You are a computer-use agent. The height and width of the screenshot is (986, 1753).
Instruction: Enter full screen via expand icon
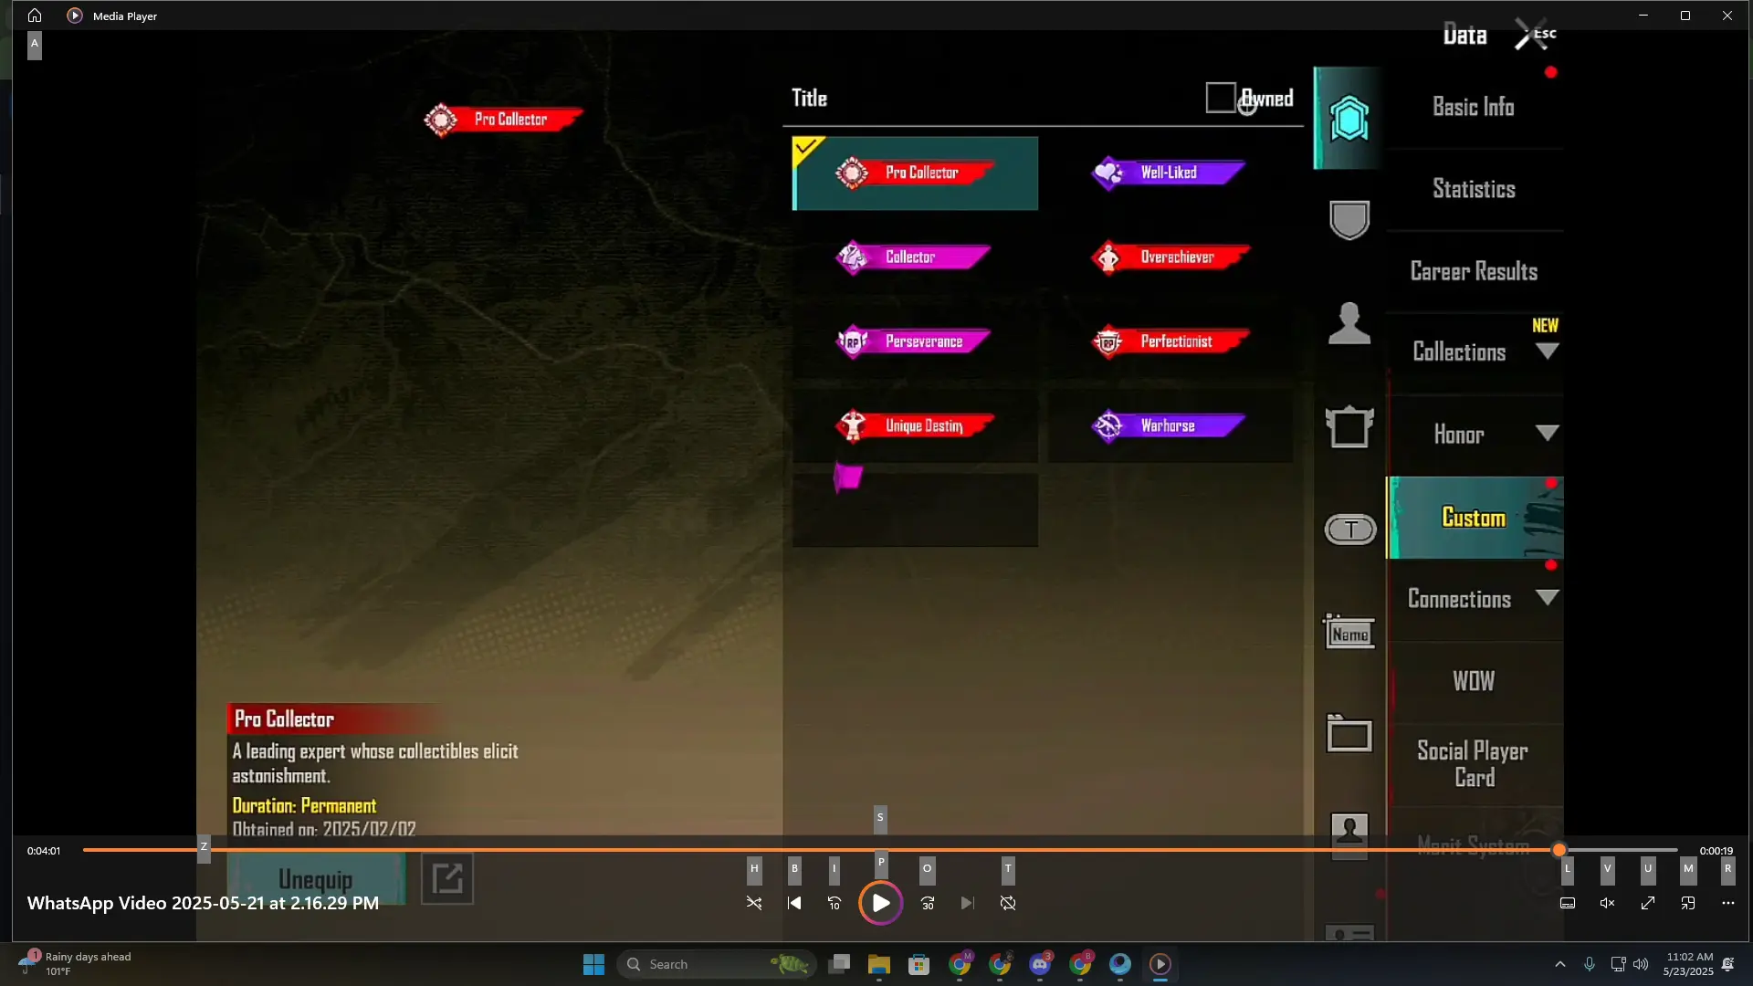[x=1648, y=903]
